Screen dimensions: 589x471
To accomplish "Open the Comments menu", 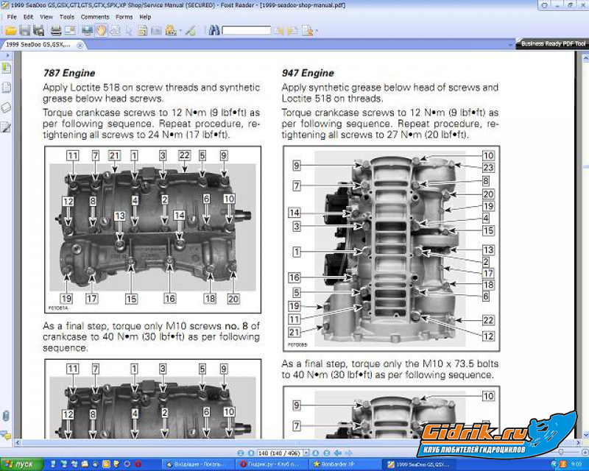I will pyautogui.click(x=95, y=16).
